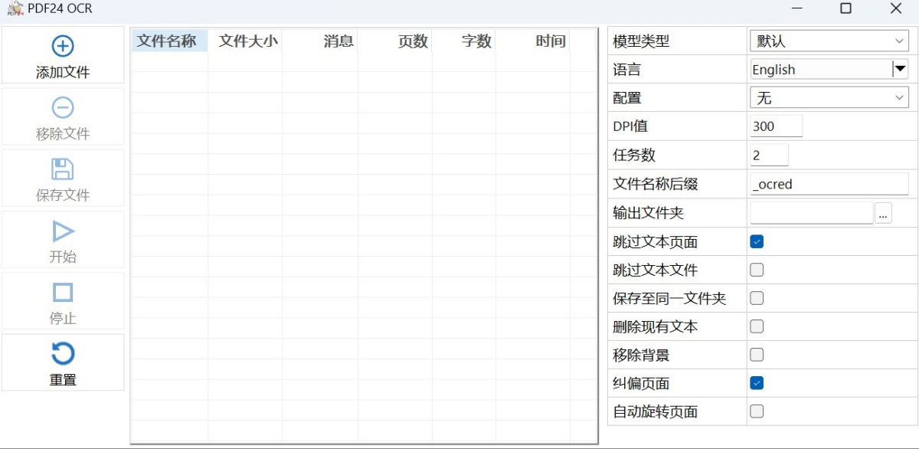Viewport: 919px width, 449px height.
Task: Click the 移除文件 minus icon
Action: tap(62, 107)
